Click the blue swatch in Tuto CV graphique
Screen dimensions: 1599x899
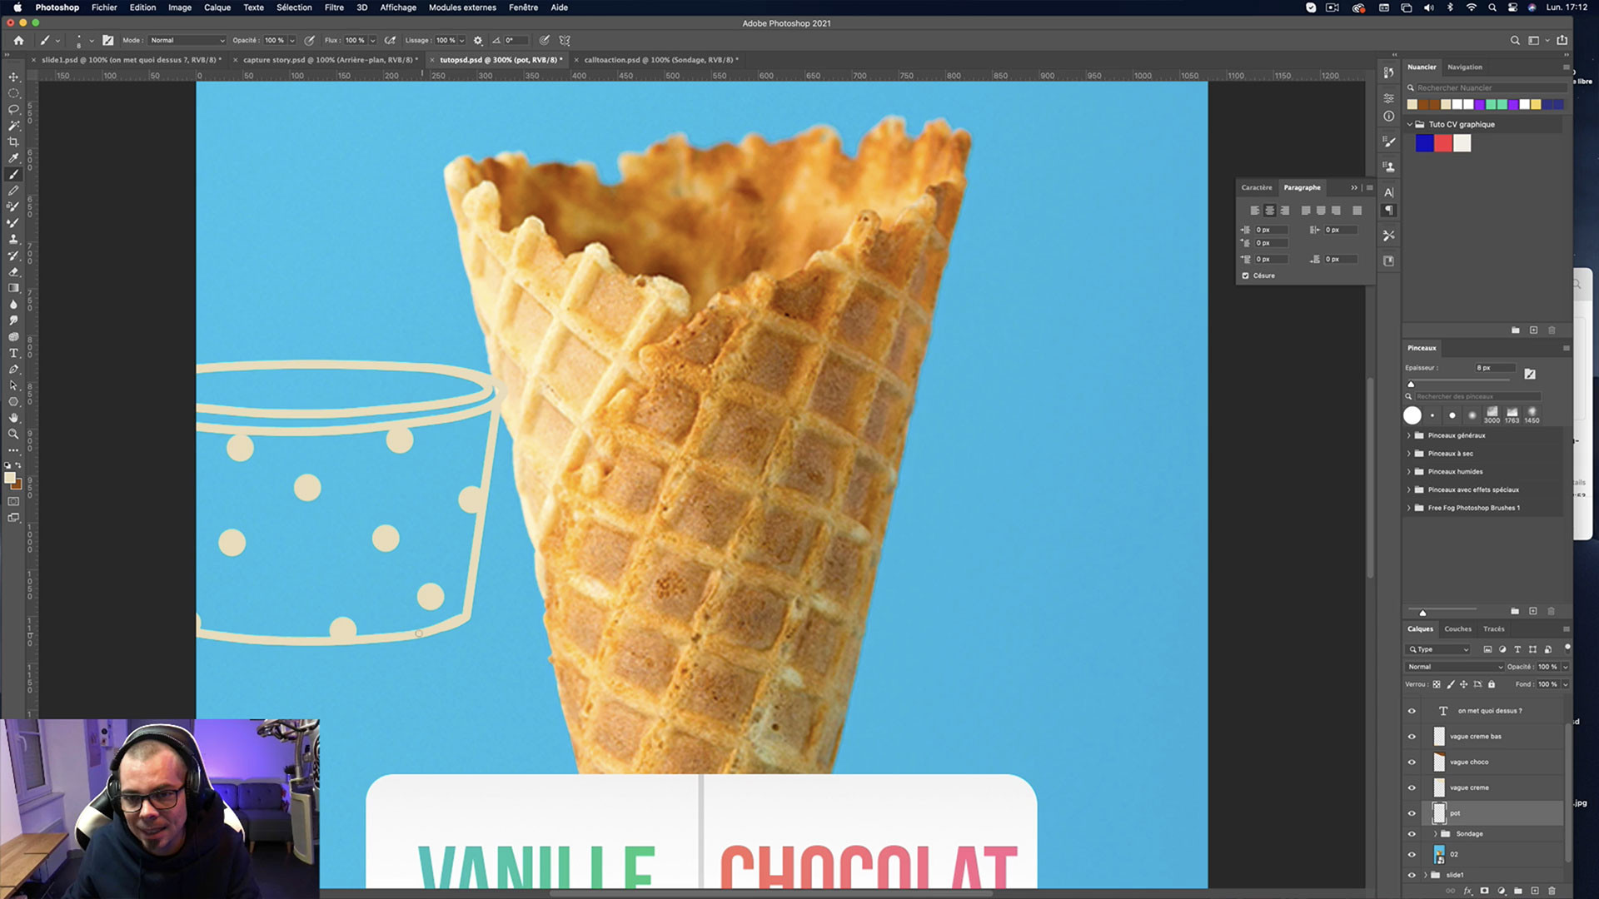pyautogui.click(x=1424, y=143)
